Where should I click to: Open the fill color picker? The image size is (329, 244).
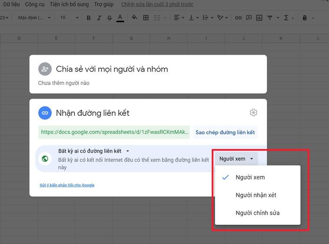[134, 18]
